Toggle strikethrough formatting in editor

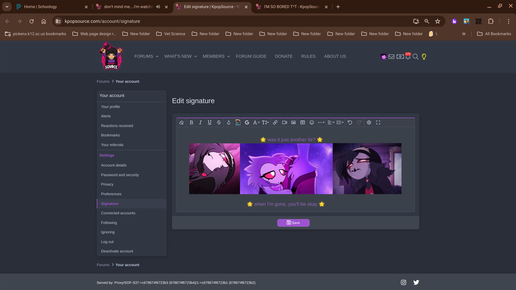coord(219,122)
